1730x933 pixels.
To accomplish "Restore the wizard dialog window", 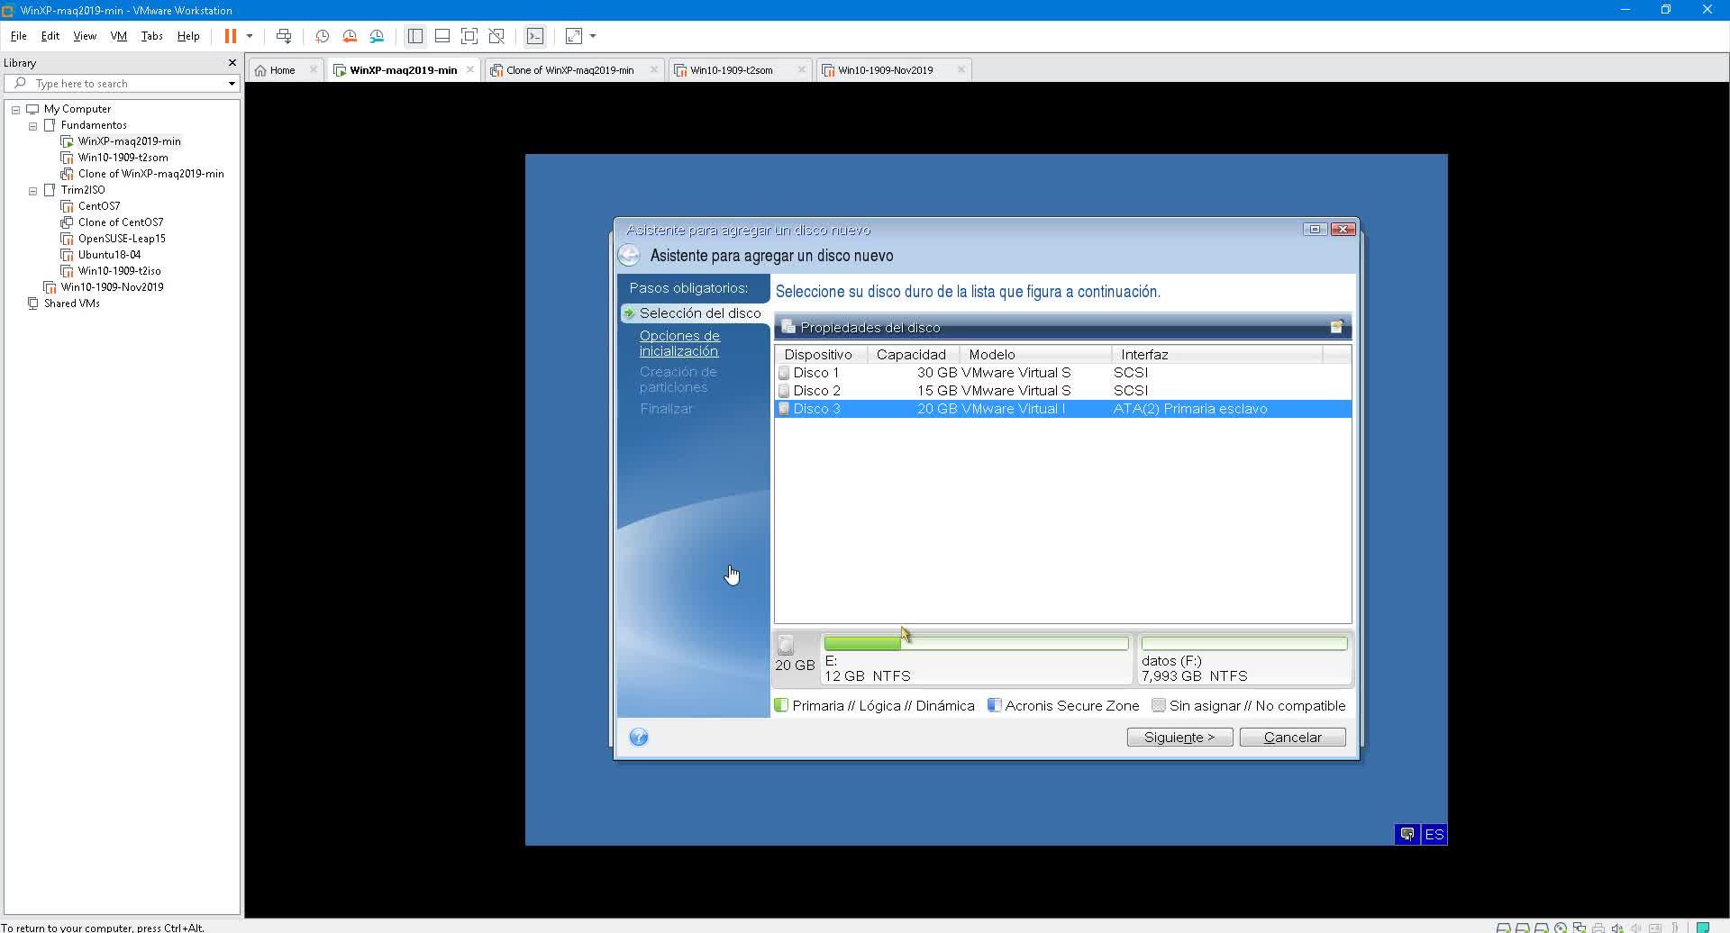I will click(1315, 229).
